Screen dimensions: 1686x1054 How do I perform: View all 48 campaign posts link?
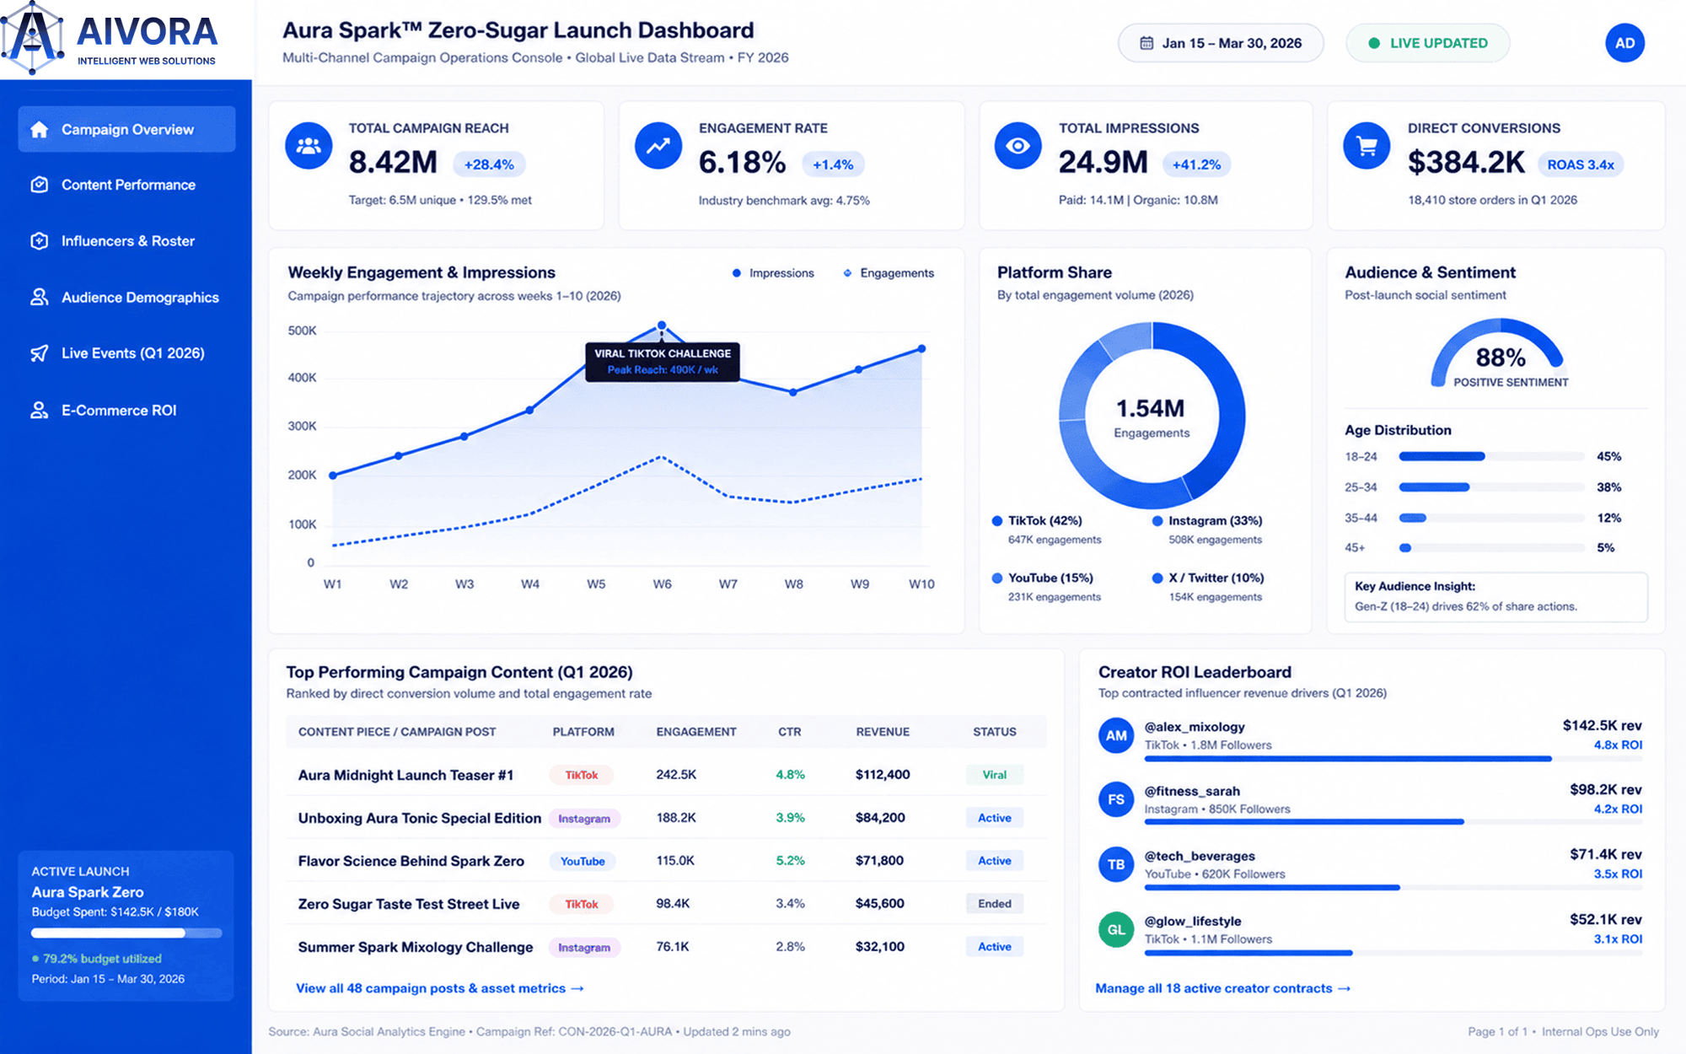(x=440, y=988)
